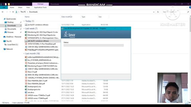Open the Application Tools tab
Viewport: 191px width, 107px height.
coord(40,7)
